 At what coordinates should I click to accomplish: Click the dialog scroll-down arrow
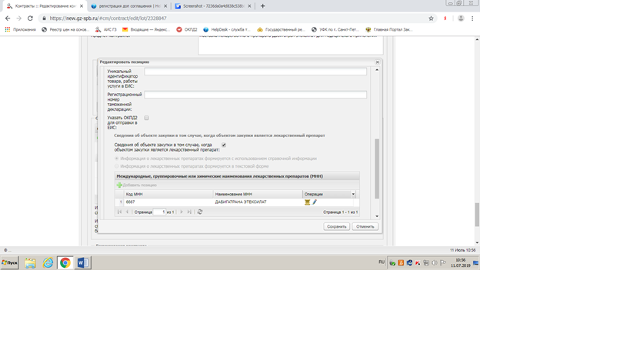(x=377, y=216)
